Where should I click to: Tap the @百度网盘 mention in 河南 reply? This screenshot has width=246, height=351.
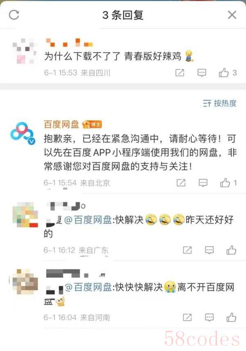[x=88, y=287]
